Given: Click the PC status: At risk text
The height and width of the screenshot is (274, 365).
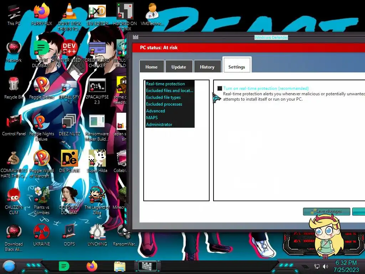Looking at the screenshot, I should pyautogui.click(x=159, y=47).
